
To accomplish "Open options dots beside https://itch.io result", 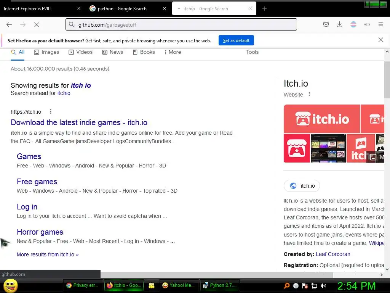I will click(x=51, y=111).
